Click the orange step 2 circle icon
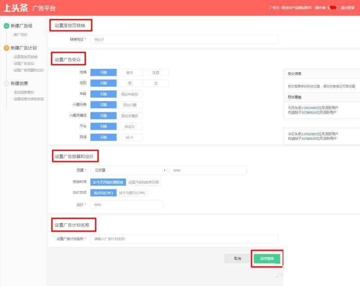 [6, 48]
